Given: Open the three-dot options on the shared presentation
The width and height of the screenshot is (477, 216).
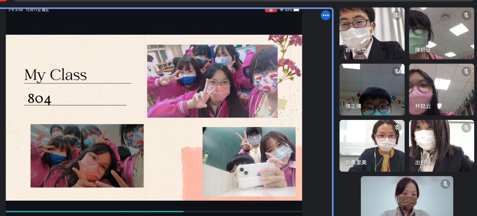Looking at the screenshot, I should coord(326,15).
